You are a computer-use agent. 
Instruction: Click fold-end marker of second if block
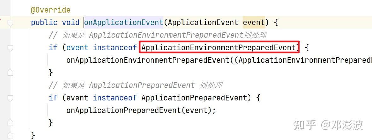(x=10, y=123)
